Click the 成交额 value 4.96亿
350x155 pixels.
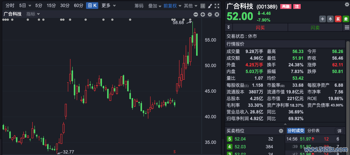[x=257, y=58]
